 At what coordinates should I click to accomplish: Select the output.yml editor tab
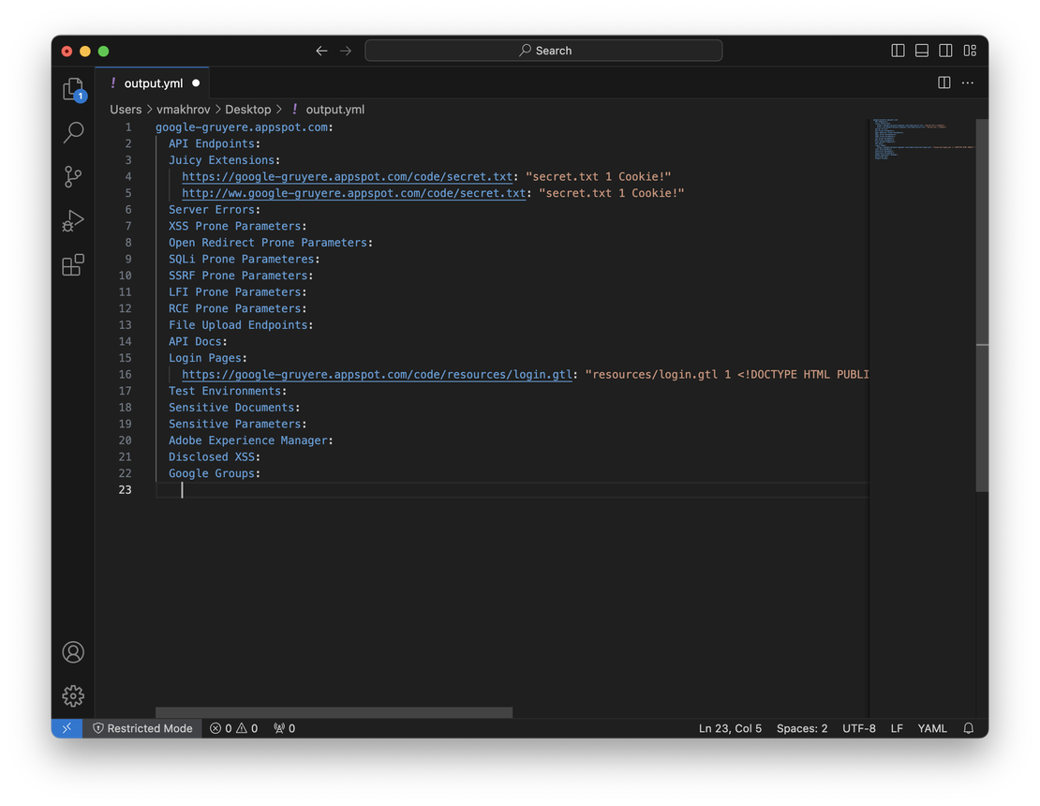[x=153, y=82]
